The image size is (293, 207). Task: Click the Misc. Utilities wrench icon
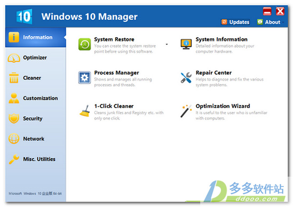point(14,159)
